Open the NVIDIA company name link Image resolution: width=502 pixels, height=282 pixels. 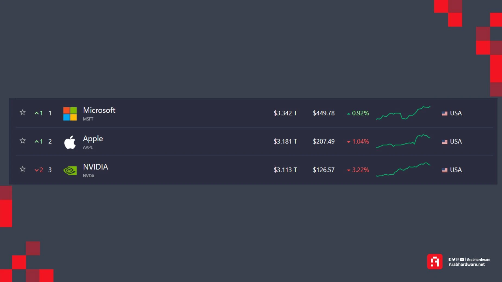click(96, 167)
